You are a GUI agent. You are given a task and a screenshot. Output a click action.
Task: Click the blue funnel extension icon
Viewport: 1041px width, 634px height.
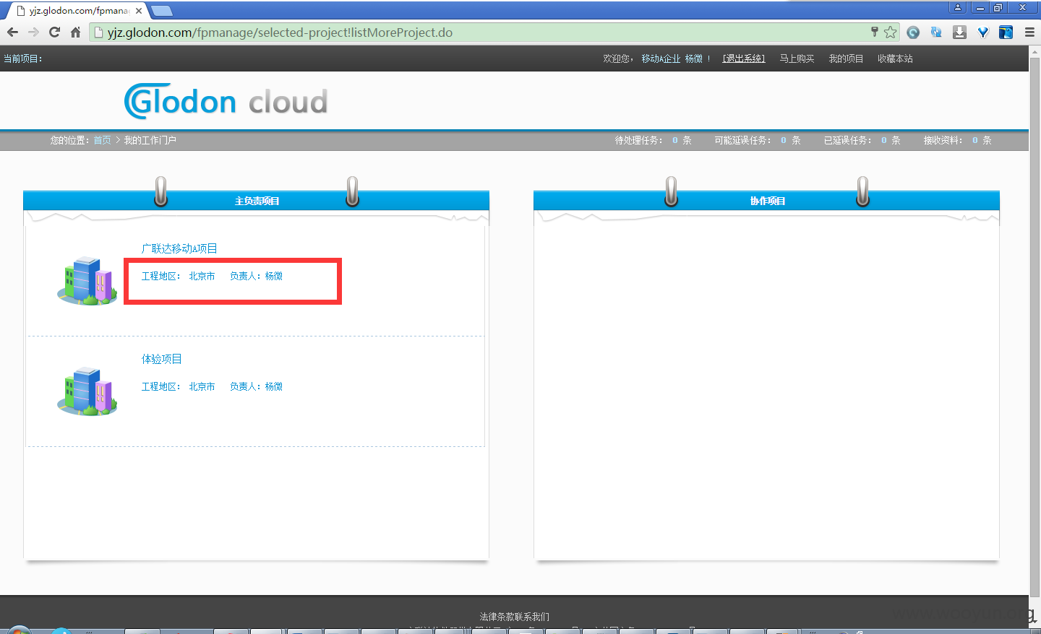click(x=982, y=32)
